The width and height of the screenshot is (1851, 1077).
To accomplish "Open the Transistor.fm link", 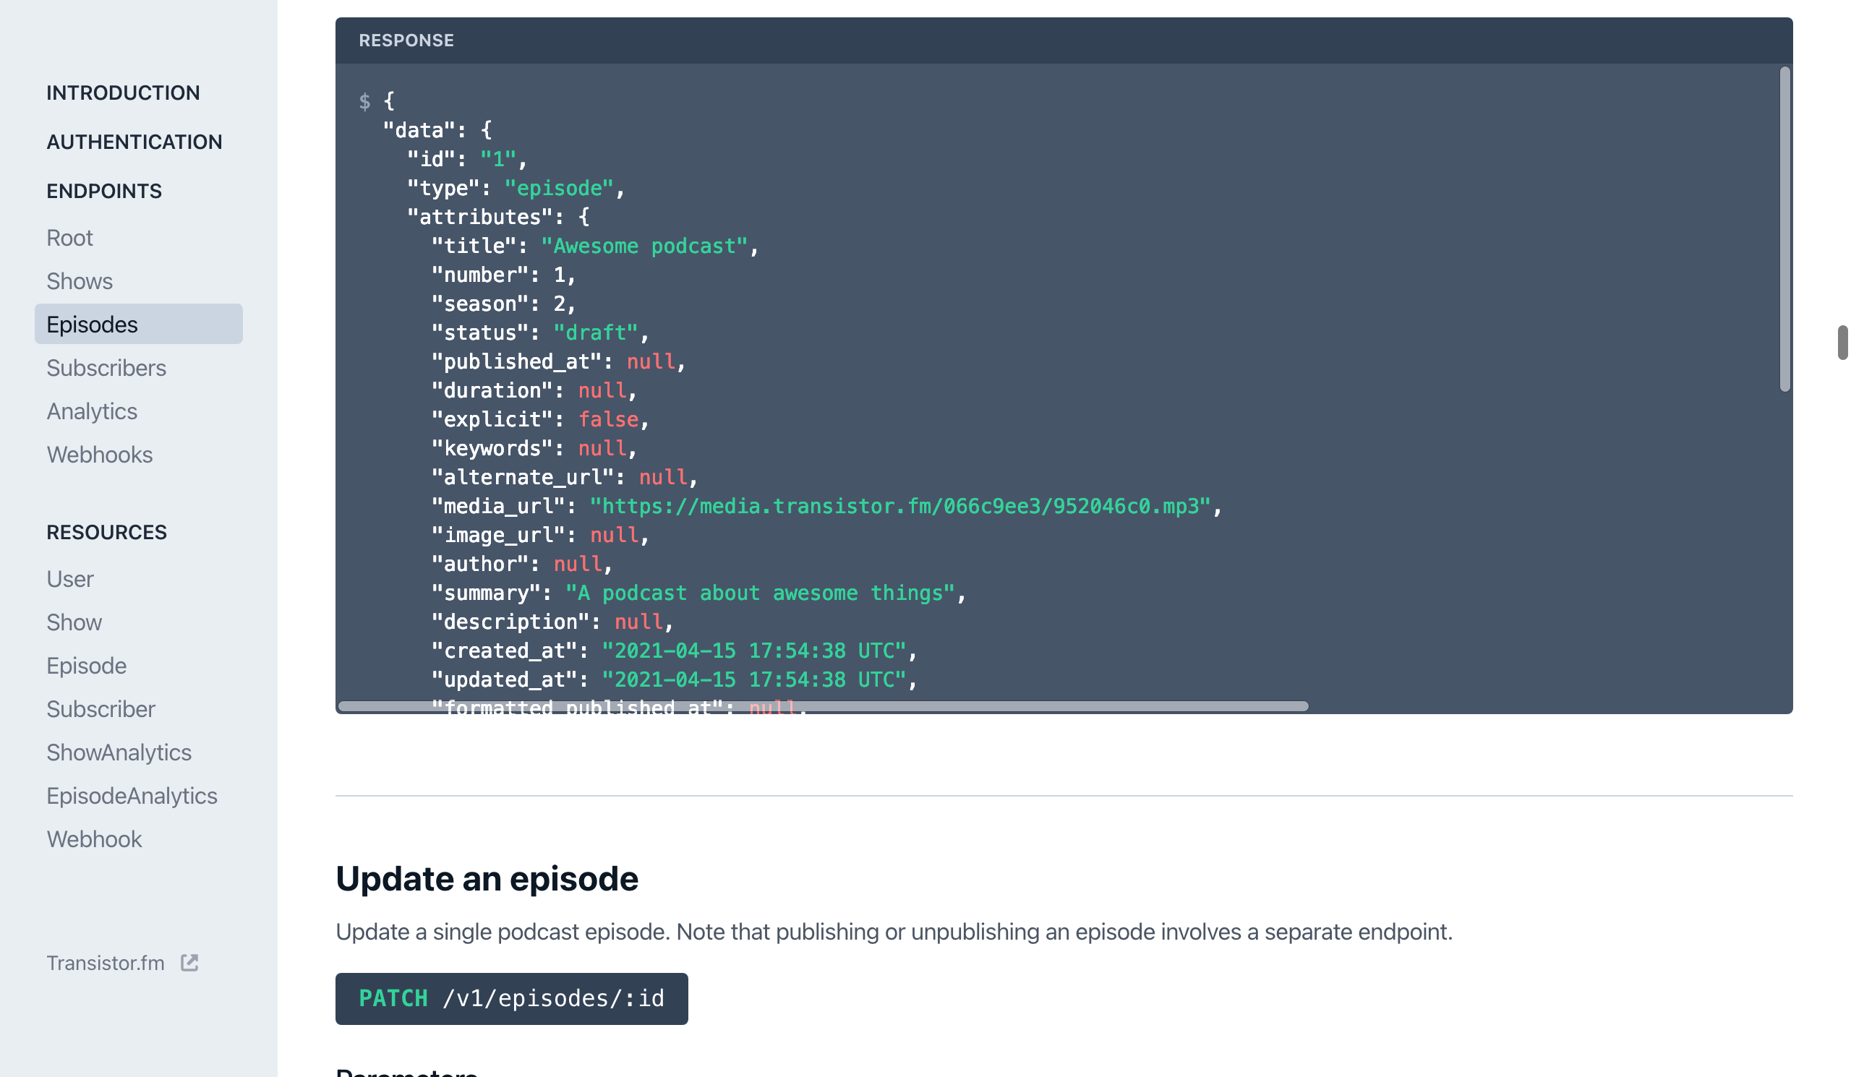I will pyautogui.click(x=106, y=963).
